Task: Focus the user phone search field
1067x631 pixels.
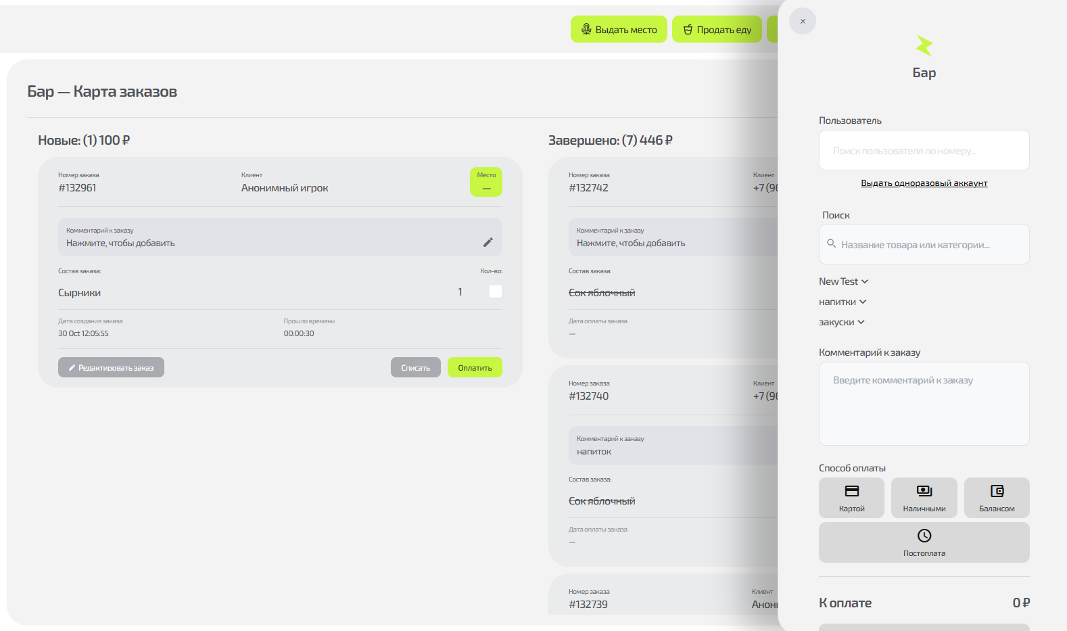Action: coord(924,150)
